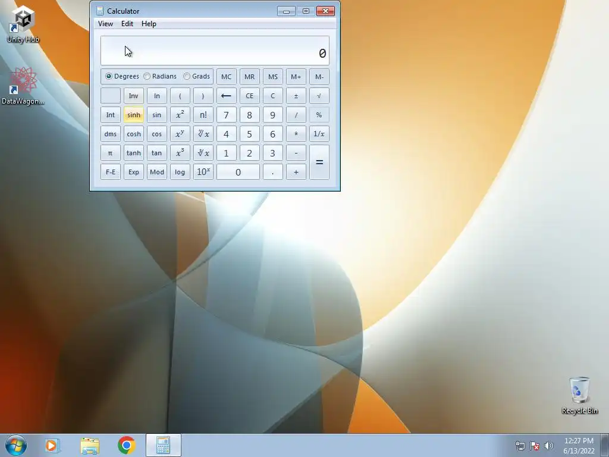Click the right parenthesis button

click(203, 96)
